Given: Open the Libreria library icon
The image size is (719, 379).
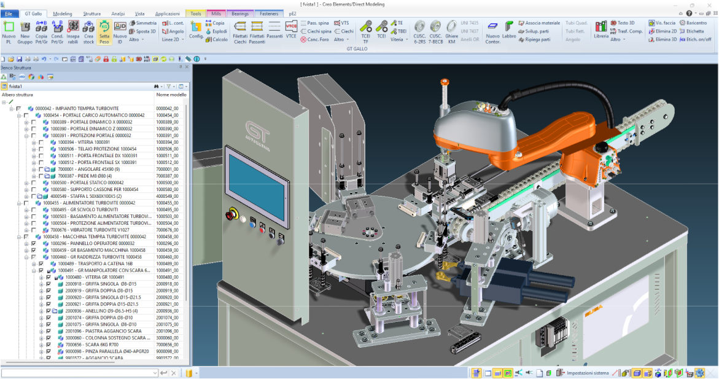Looking at the screenshot, I should click(x=601, y=26).
